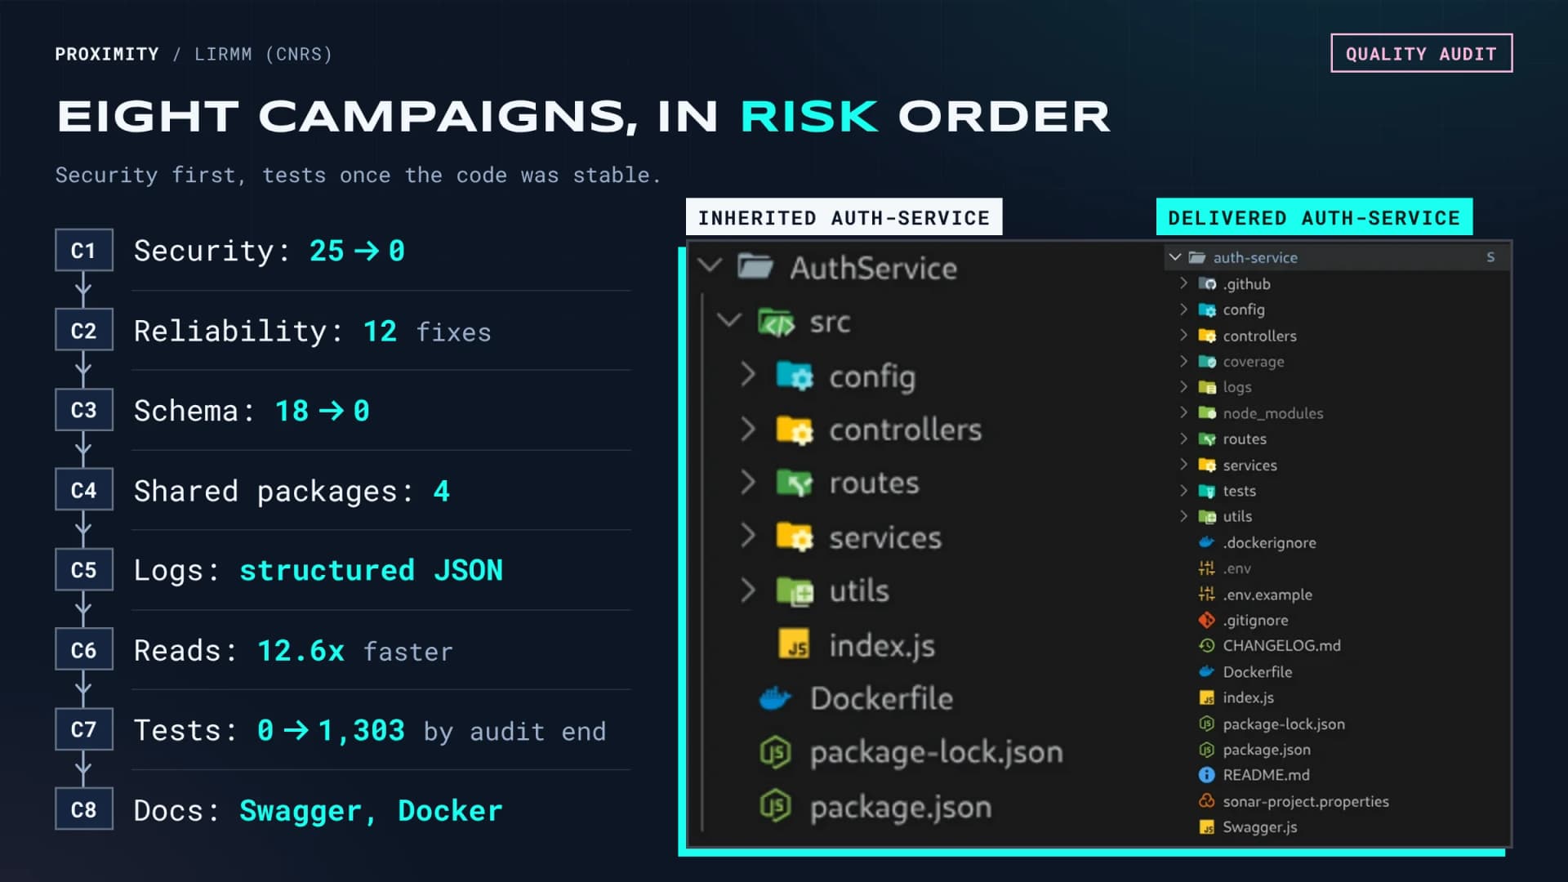Click the PROXIMITY header text

107,54
